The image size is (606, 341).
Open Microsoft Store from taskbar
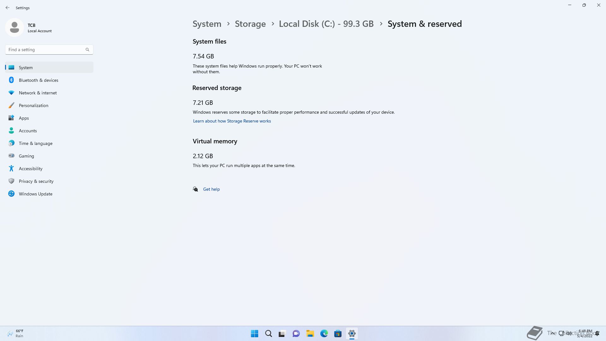point(338,333)
